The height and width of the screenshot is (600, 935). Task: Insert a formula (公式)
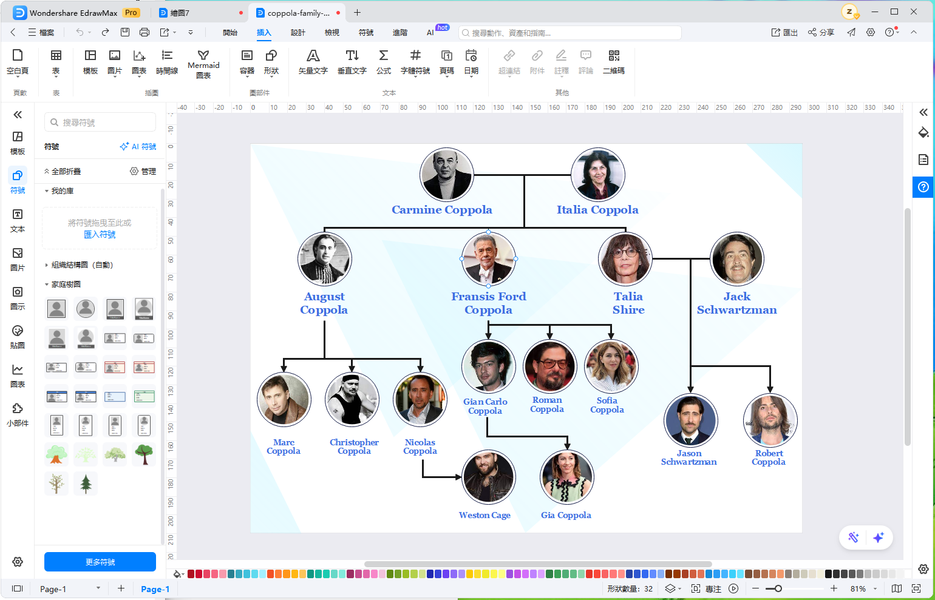pyautogui.click(x=383, y=62)
